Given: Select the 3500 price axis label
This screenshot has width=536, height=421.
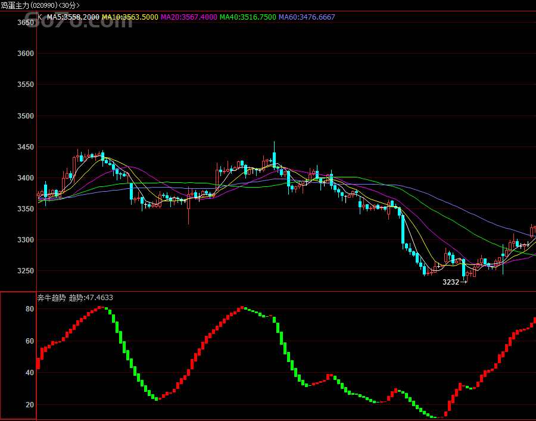Looking at the screenshot, I should tap(26, 116).
